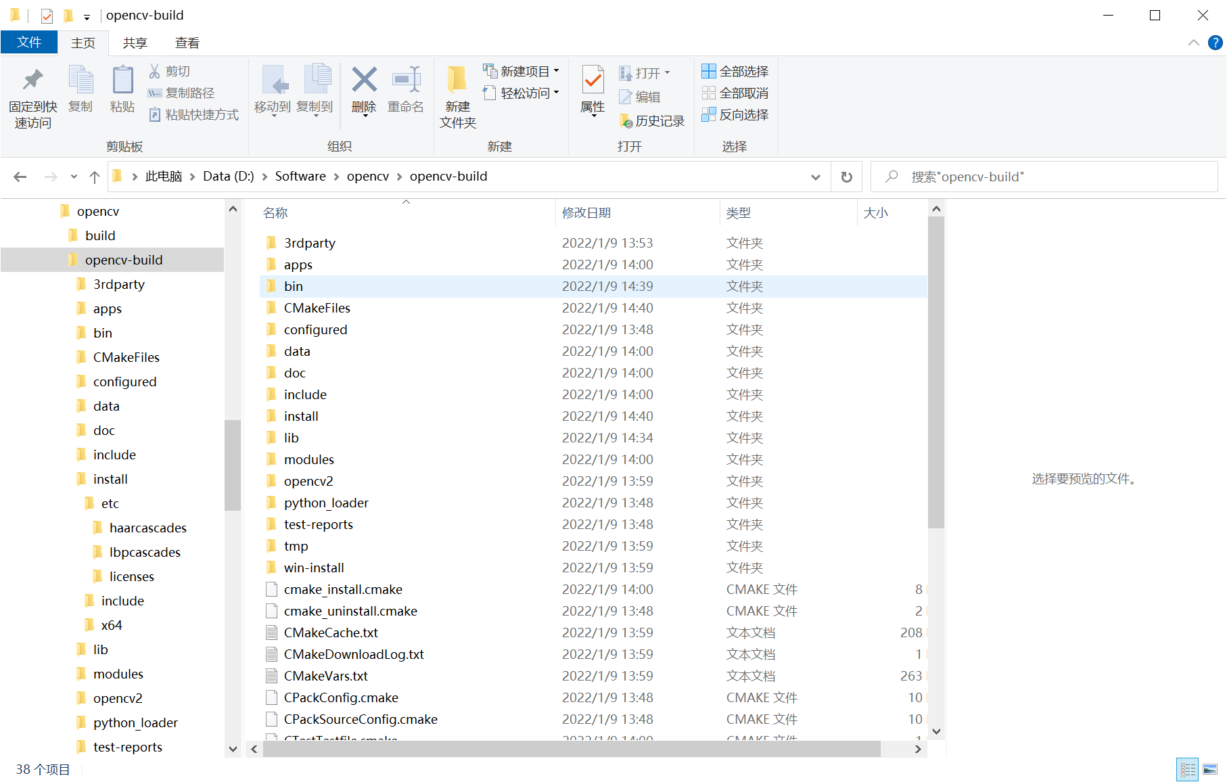Collapse the ribbon with the chevron

(1194, 43)
